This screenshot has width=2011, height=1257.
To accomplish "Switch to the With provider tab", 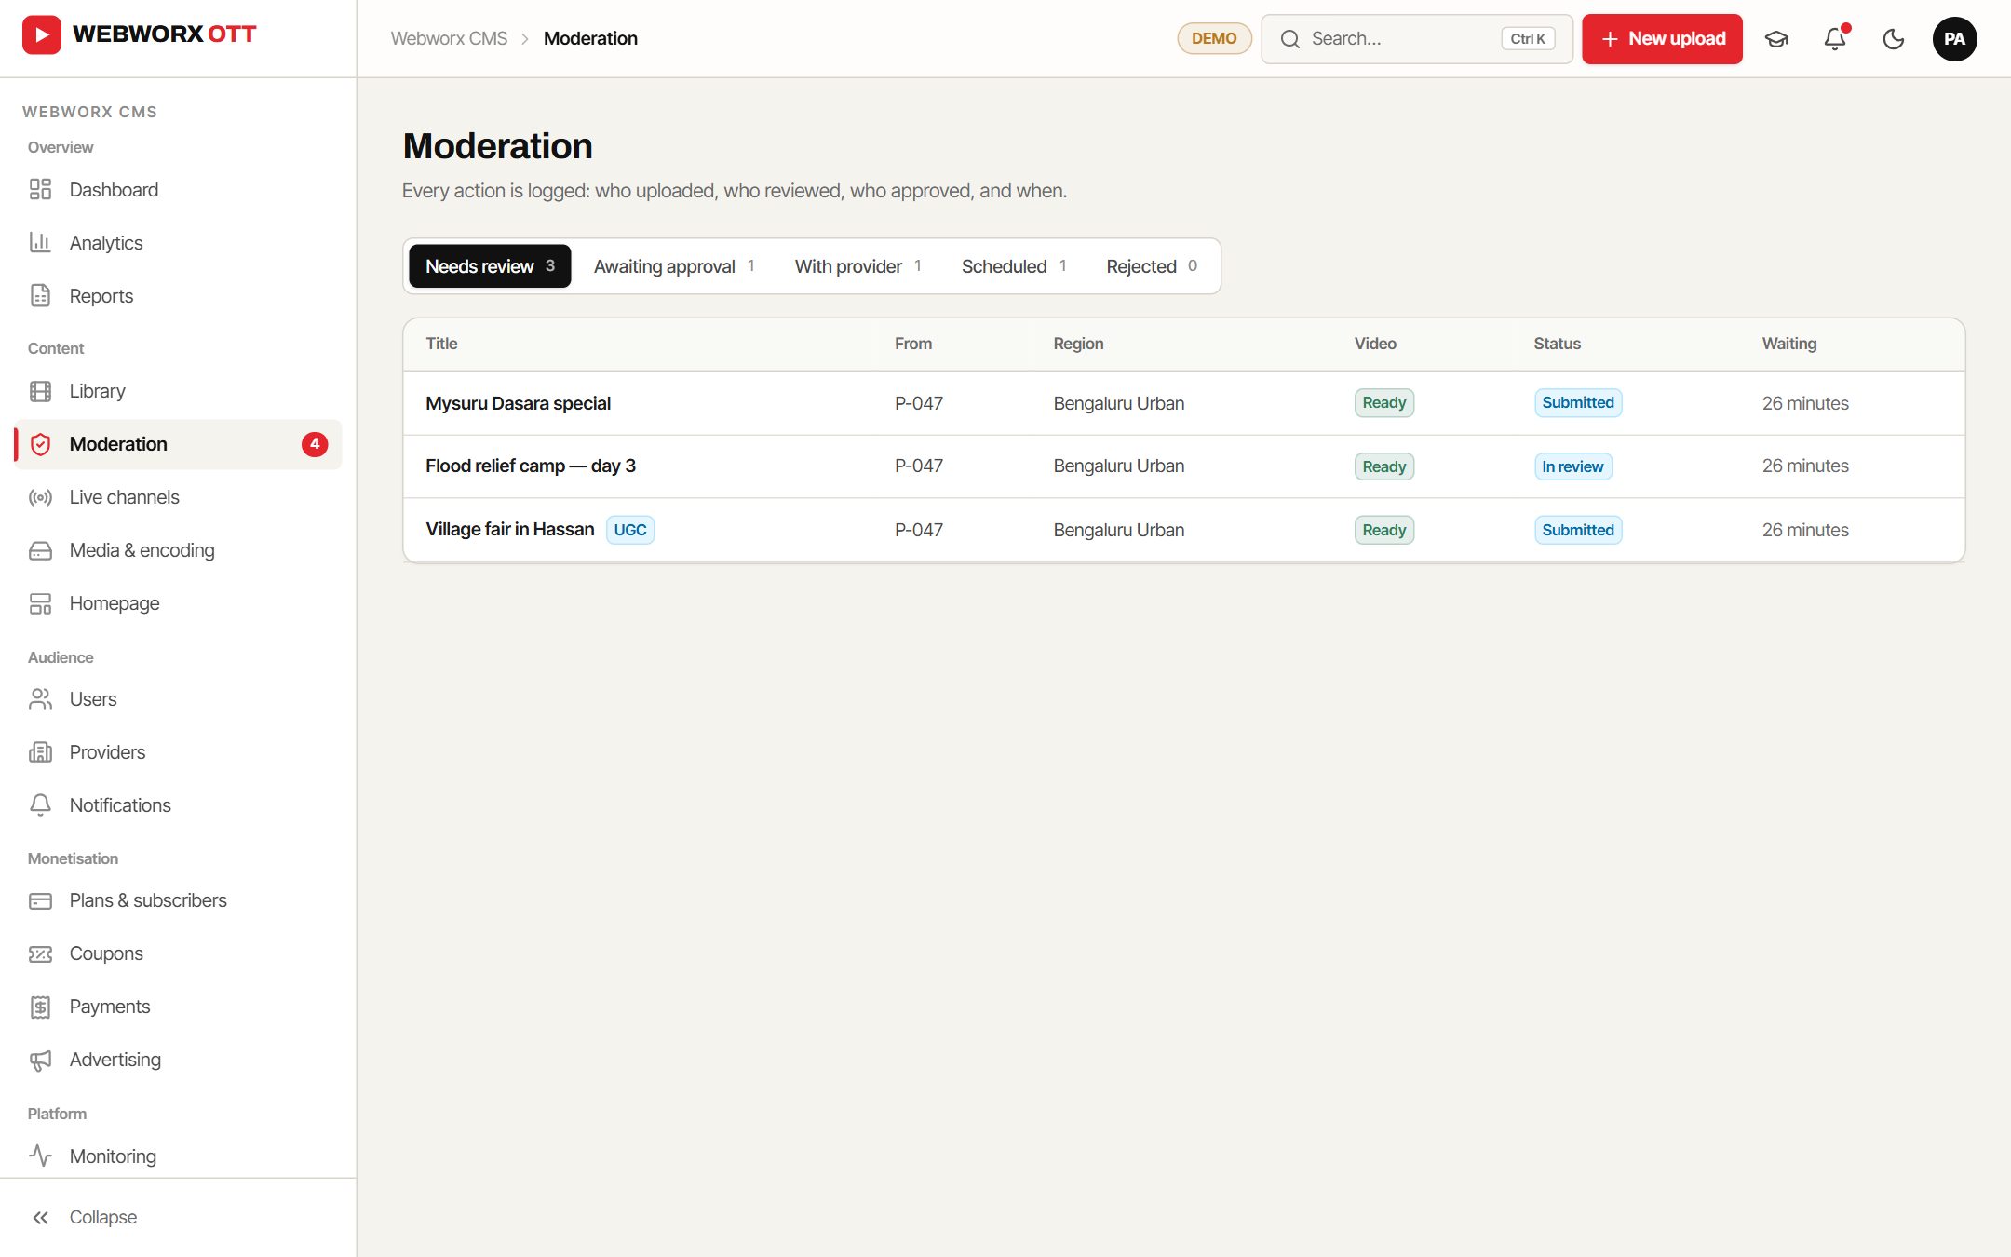I will pos(858,266).
